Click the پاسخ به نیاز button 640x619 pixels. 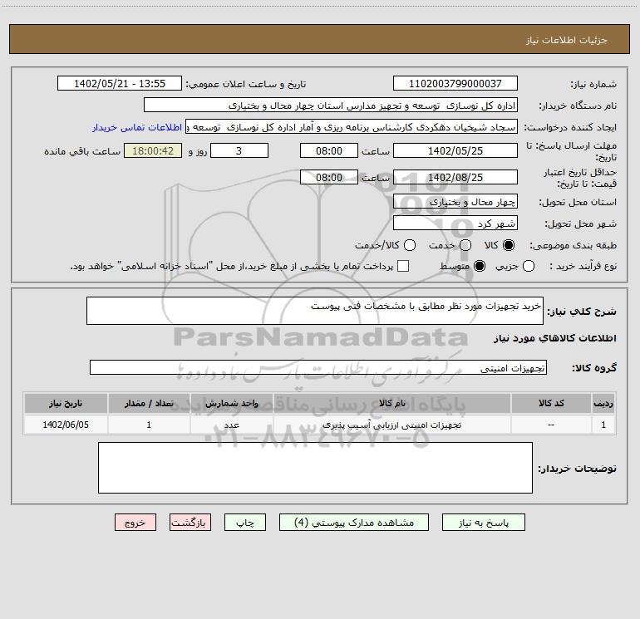pos(483,523)
